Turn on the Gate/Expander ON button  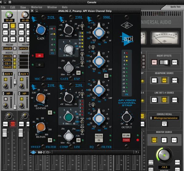[x=79, y=73]
